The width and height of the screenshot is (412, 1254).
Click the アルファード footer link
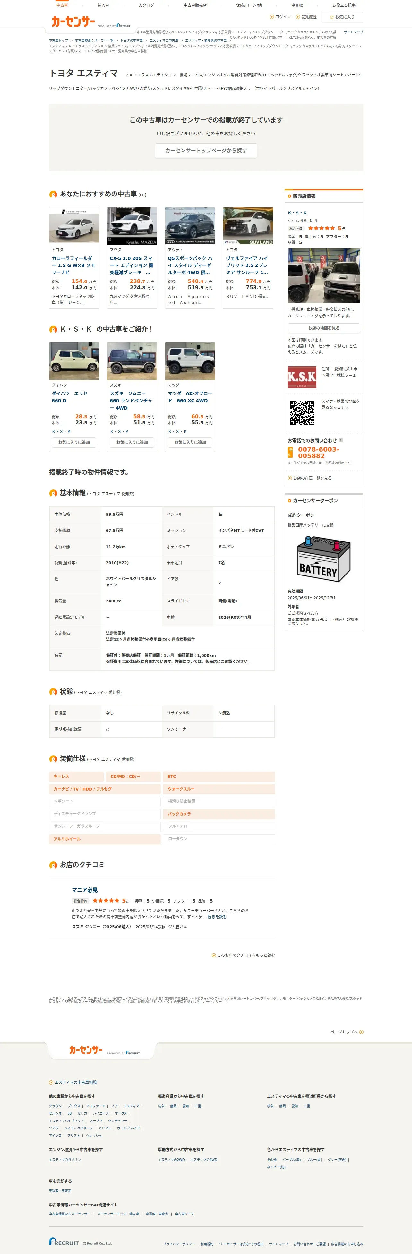coord(95,1106)
